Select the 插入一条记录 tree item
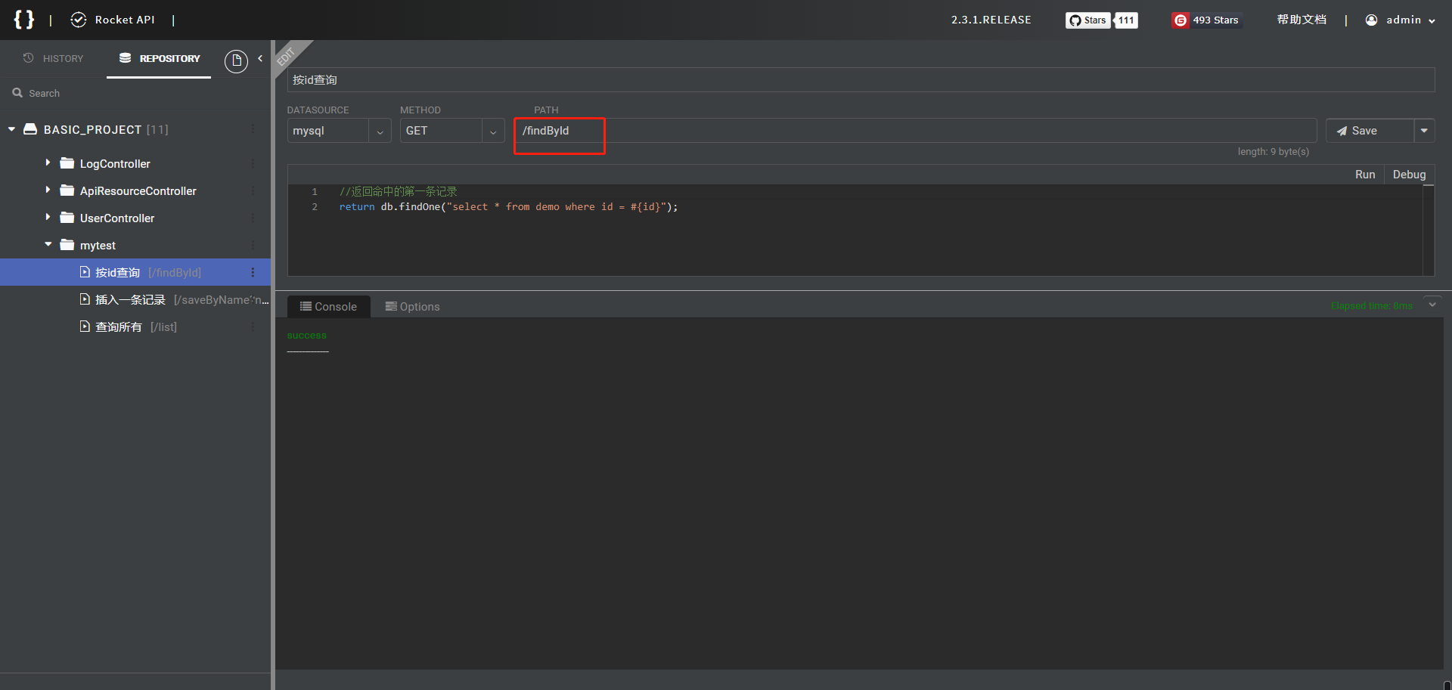The image size is (1452, 690). coord(135,299)
